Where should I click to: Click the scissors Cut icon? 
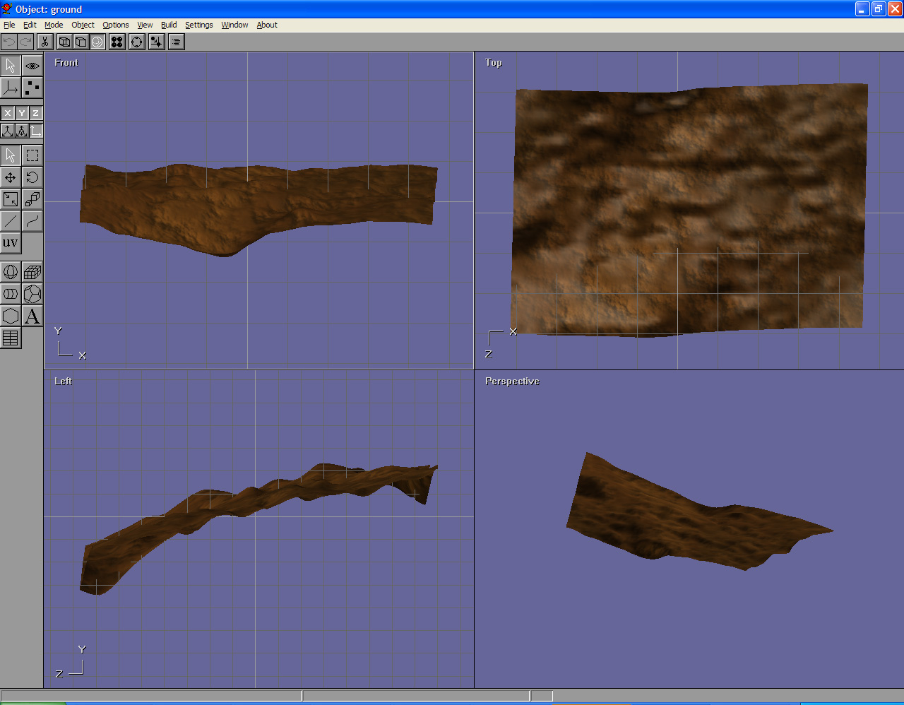[x=44, y=42]
